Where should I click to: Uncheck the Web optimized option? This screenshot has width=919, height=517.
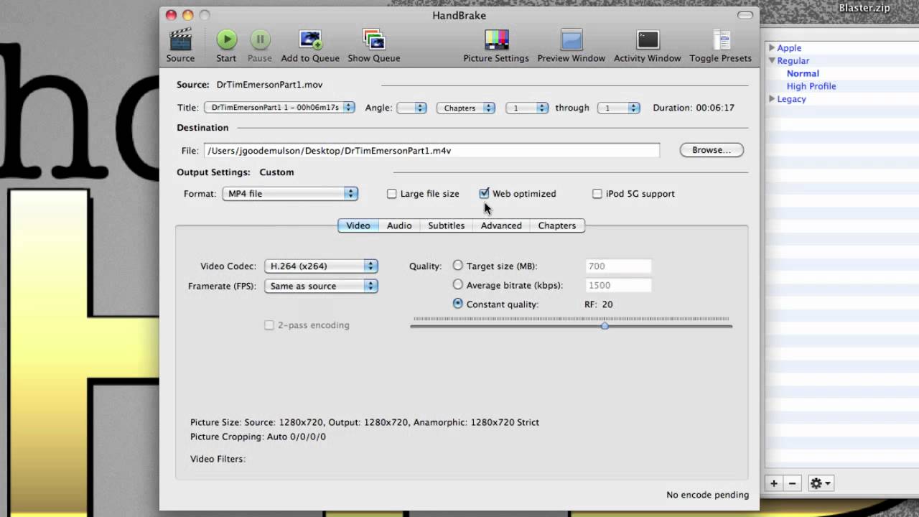pyautogui.click(x=485, y=193)
